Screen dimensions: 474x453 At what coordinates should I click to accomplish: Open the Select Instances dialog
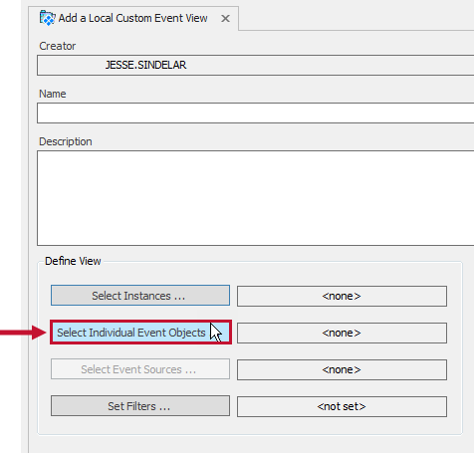click(x=140, y=296)
